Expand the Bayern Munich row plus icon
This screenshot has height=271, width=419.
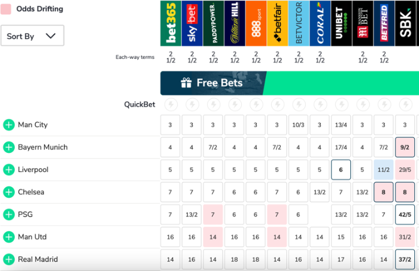click(x=8, y=147)
